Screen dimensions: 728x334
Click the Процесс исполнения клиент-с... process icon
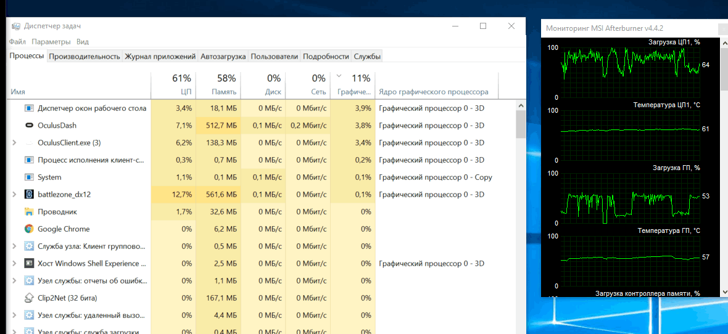point(29,160)
